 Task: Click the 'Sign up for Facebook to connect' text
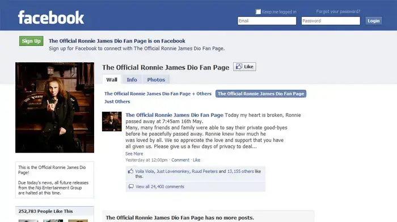pos(137,49)
